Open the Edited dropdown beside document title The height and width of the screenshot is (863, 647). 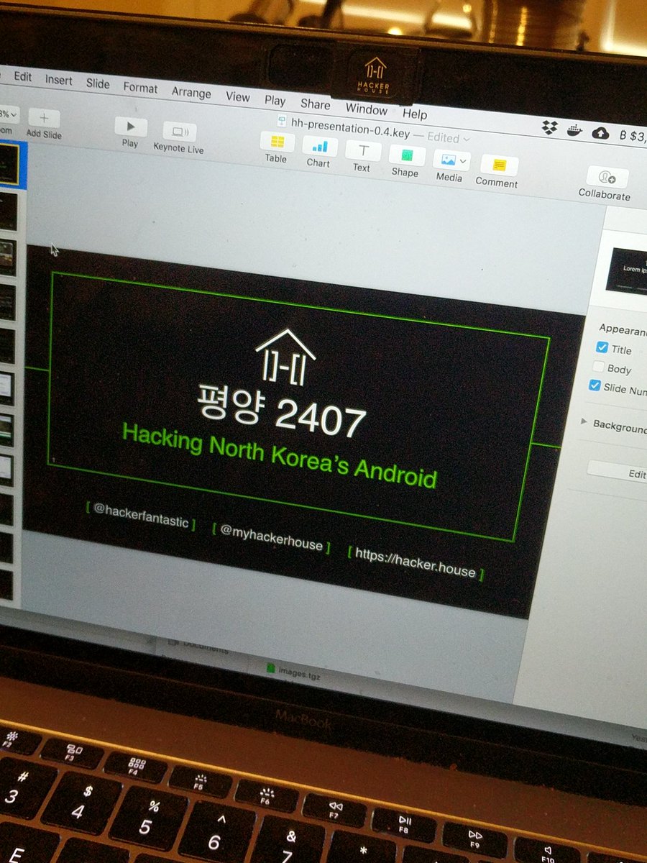pyautogui.click(x=449, y=137)
